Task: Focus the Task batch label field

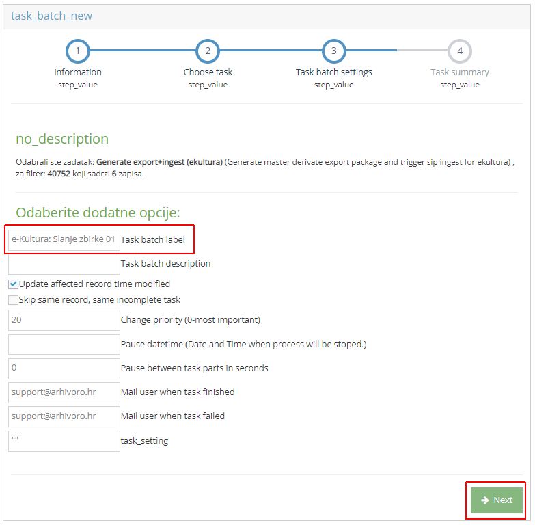Action: [64, 240]
